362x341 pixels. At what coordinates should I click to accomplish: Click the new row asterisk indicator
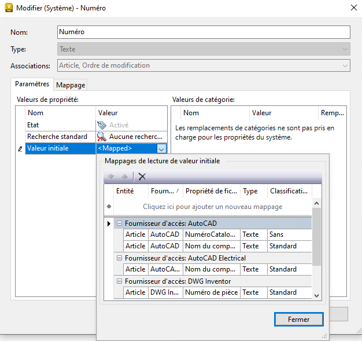pos(109,207)
